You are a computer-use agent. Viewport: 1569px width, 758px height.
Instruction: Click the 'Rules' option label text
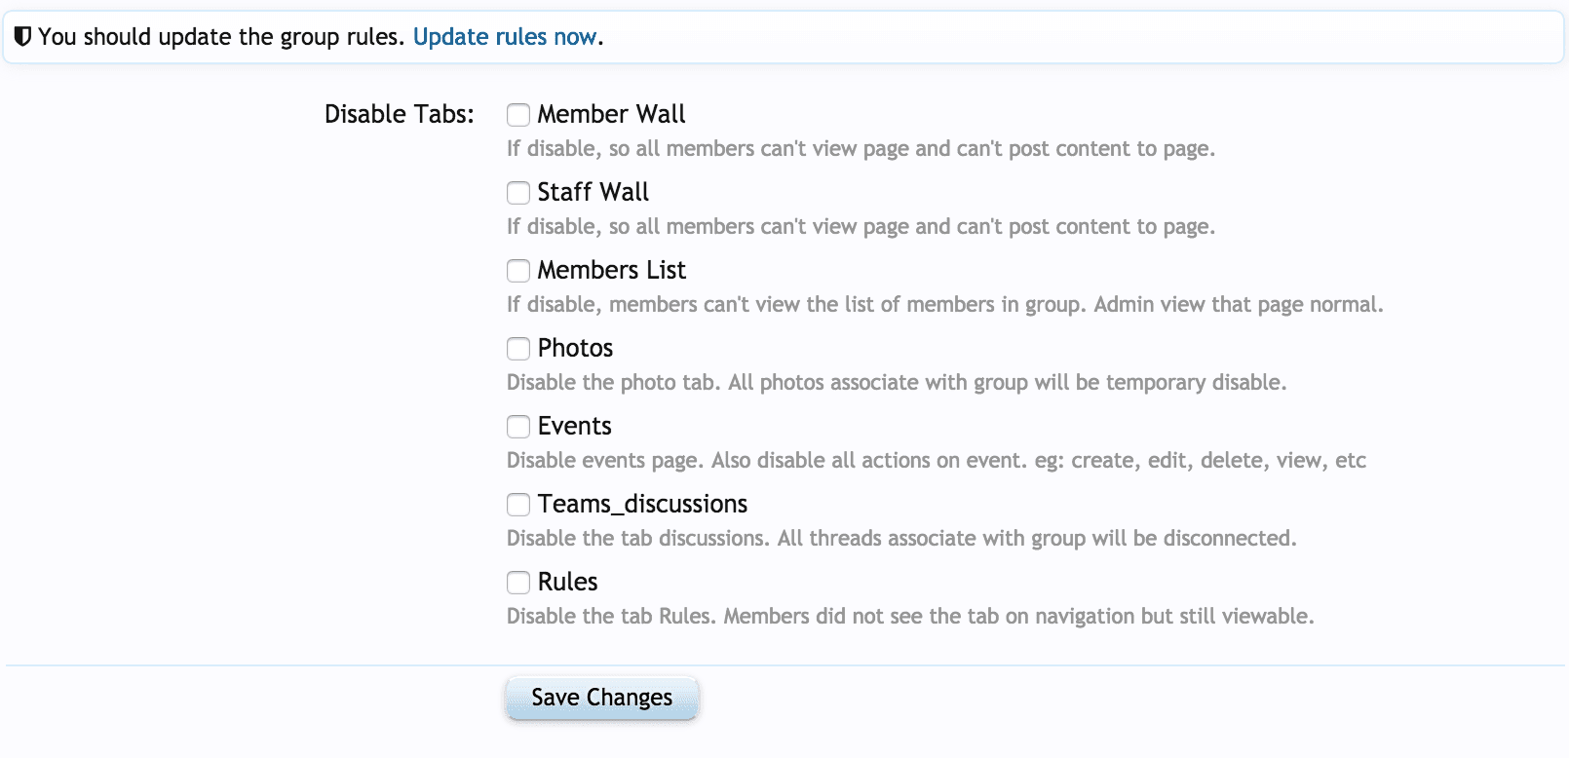(x=567, y=582)
